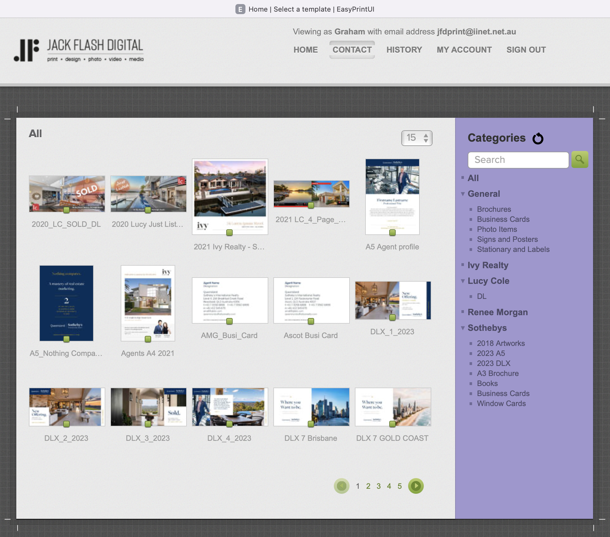Screen dimensions: 610x537
Task: Click green marker under DLX 7 Brisbane thumbnail
Action: pos(311,424)
